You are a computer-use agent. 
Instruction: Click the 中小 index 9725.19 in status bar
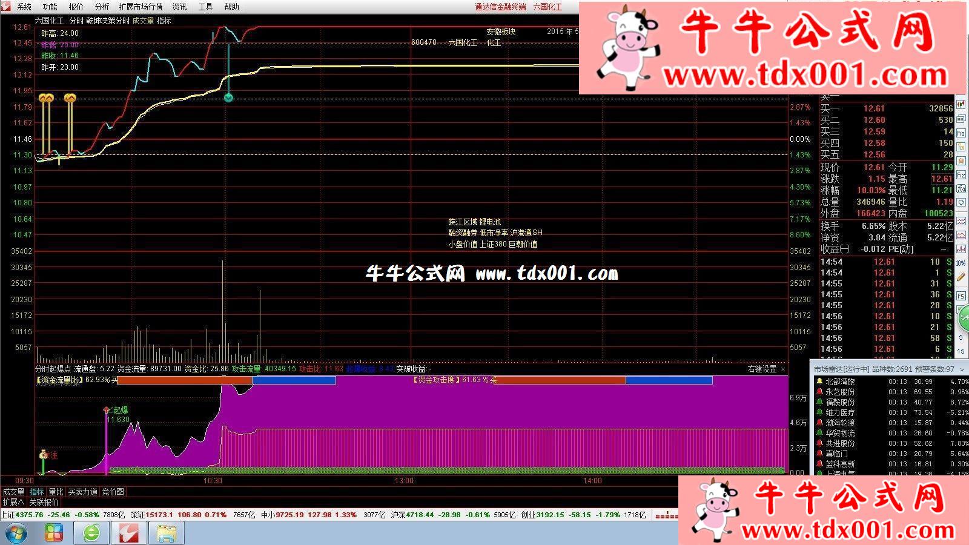coord(289,515)
